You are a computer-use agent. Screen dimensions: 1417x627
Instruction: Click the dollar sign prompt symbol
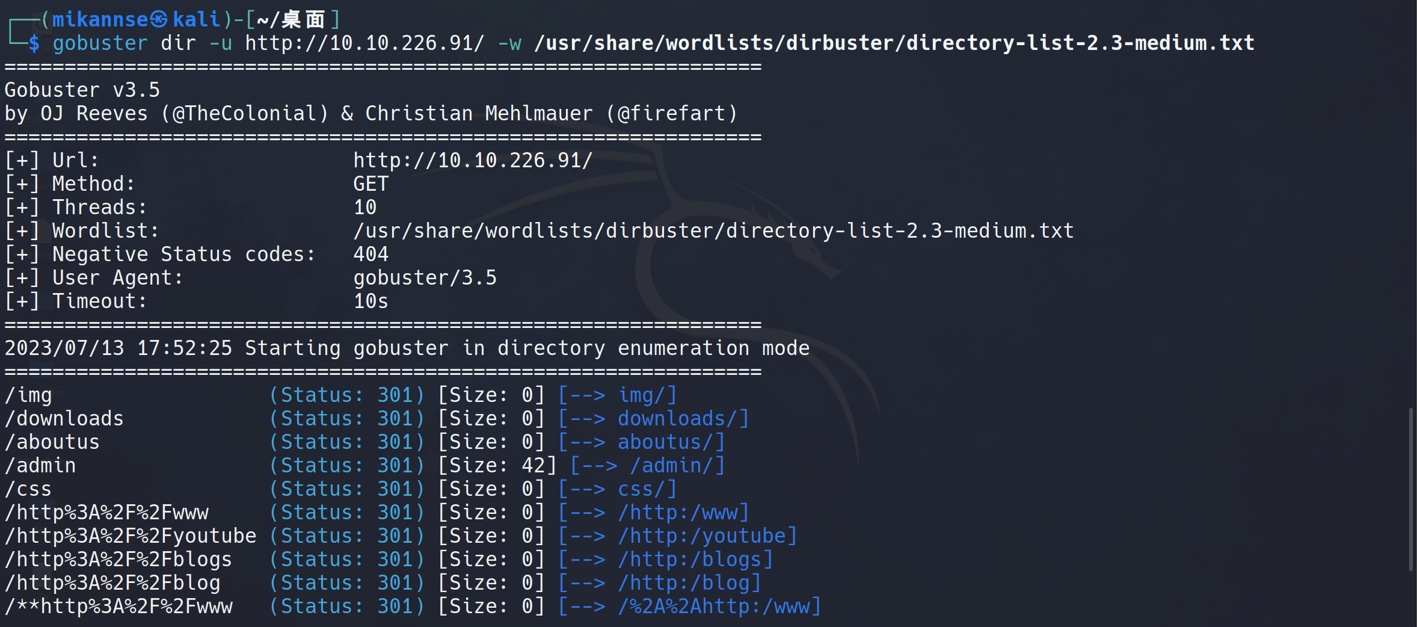tap(34, 43)
